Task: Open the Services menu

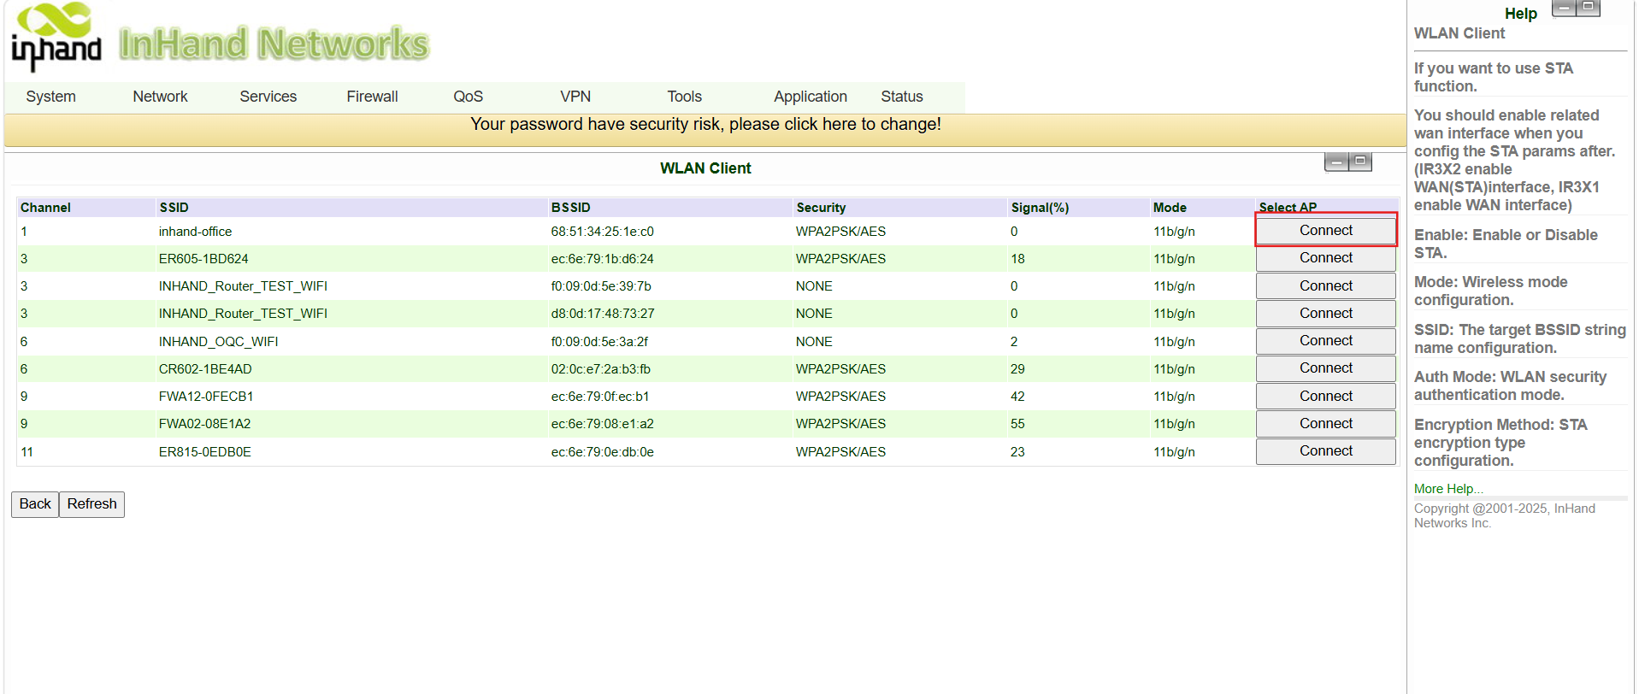Action: (x=268, y=97)
